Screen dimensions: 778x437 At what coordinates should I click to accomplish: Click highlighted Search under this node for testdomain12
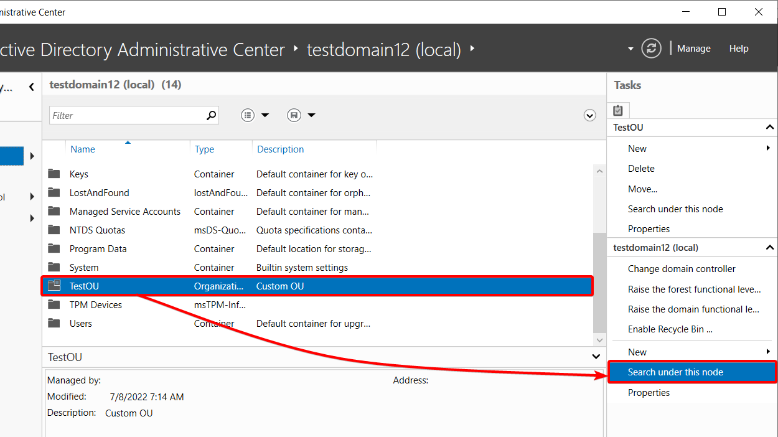tap(692, 372)
